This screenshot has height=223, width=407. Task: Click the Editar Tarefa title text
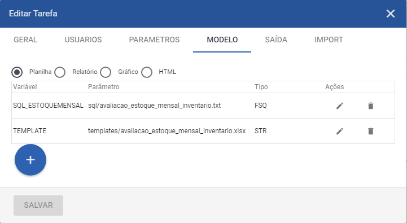pyautogui.click(x=33, y=14)
